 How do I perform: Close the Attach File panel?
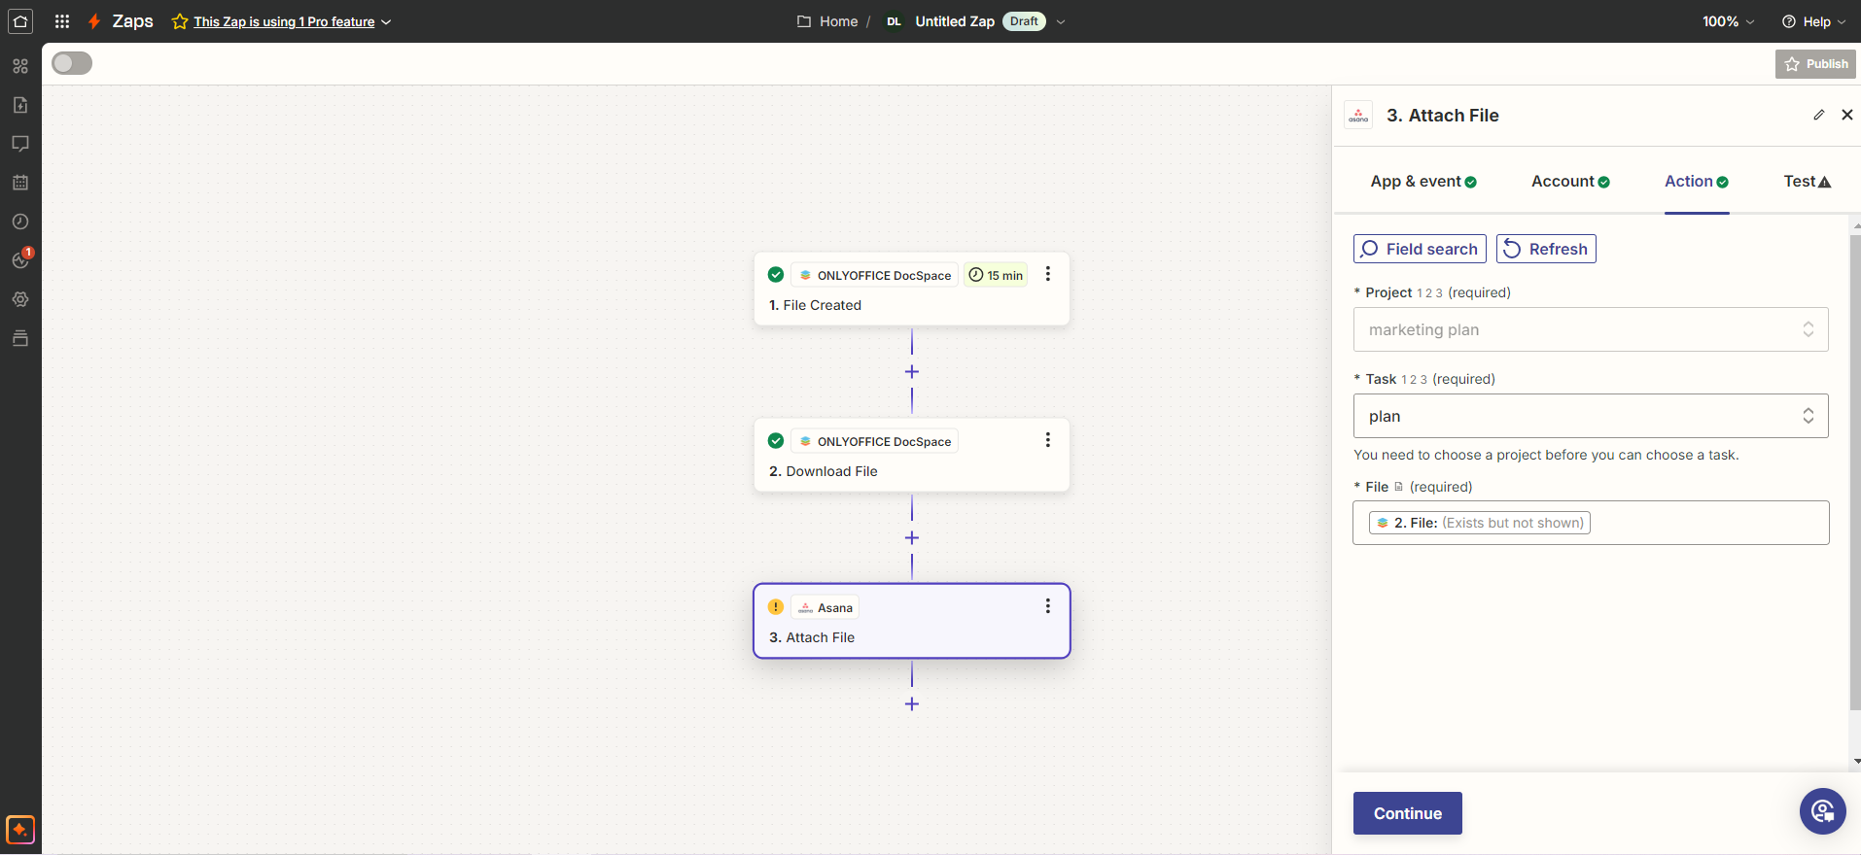tap(1847, 115)
